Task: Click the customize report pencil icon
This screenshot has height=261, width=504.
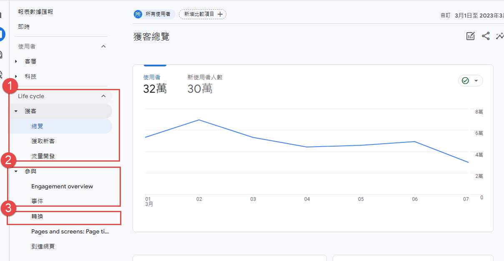Action: (471, 36)
